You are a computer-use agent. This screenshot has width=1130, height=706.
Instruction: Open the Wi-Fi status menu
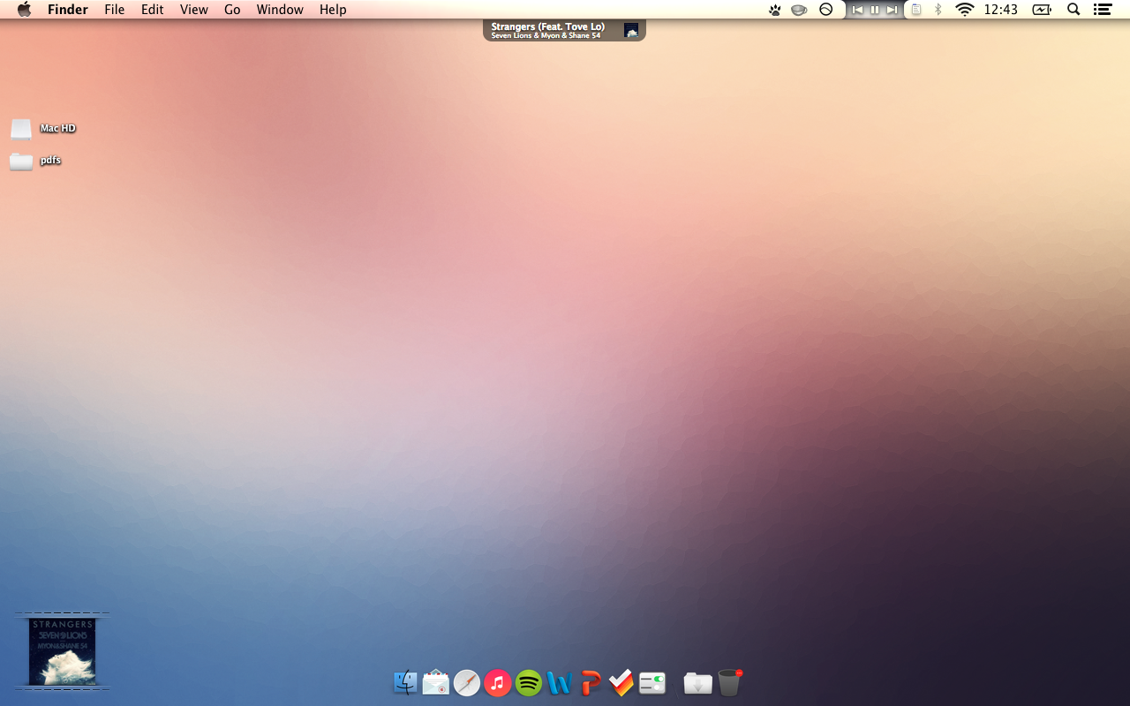coord(965,10)
